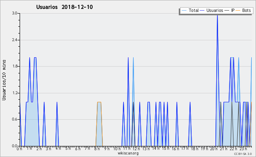Click the chart title Usuarios 2018-12-10

coord(64,7)
